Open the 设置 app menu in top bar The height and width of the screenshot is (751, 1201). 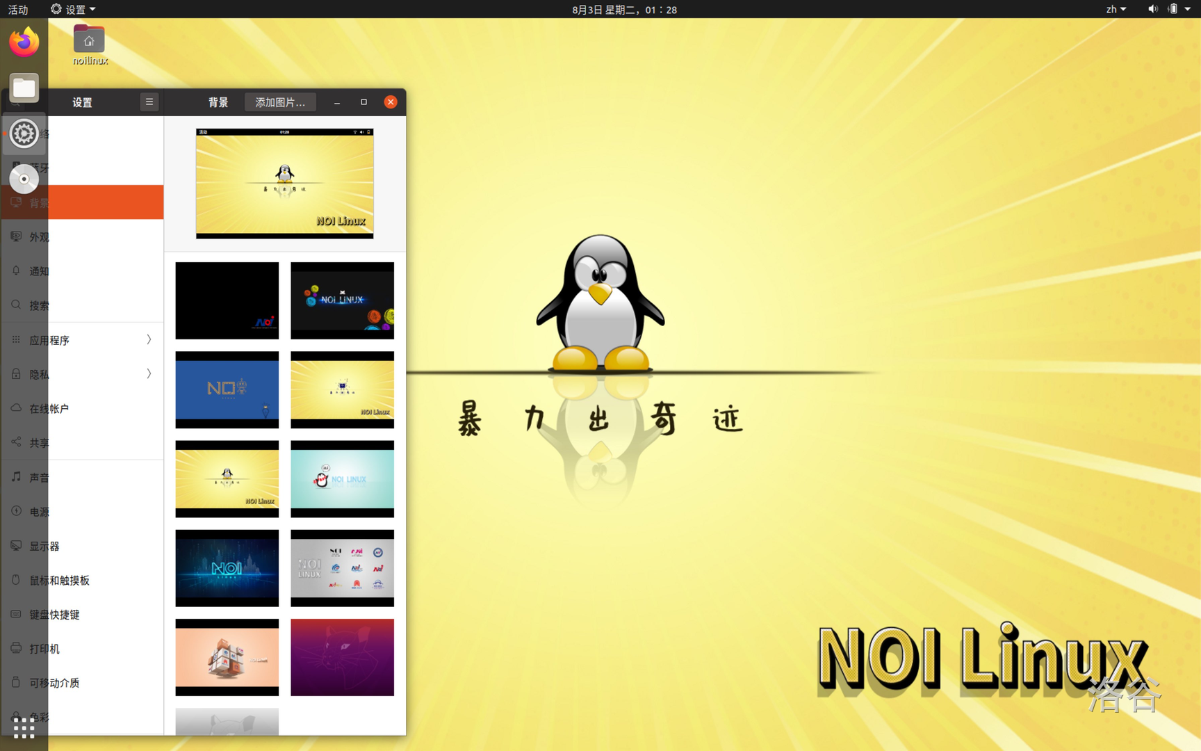pyautogui.click(x=73, y=9)
